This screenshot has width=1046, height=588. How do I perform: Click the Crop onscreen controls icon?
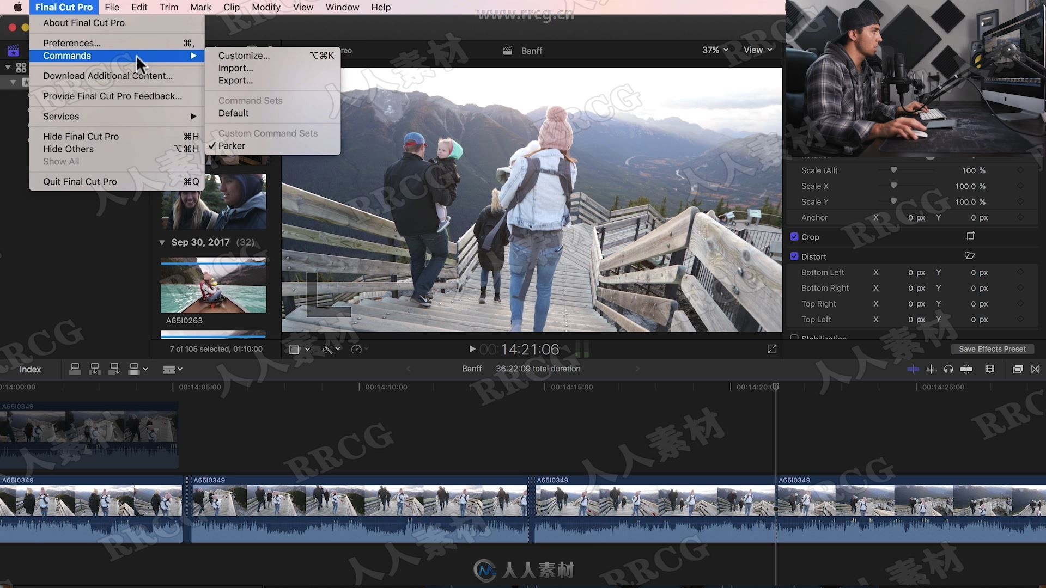click(x=970, y=236)
